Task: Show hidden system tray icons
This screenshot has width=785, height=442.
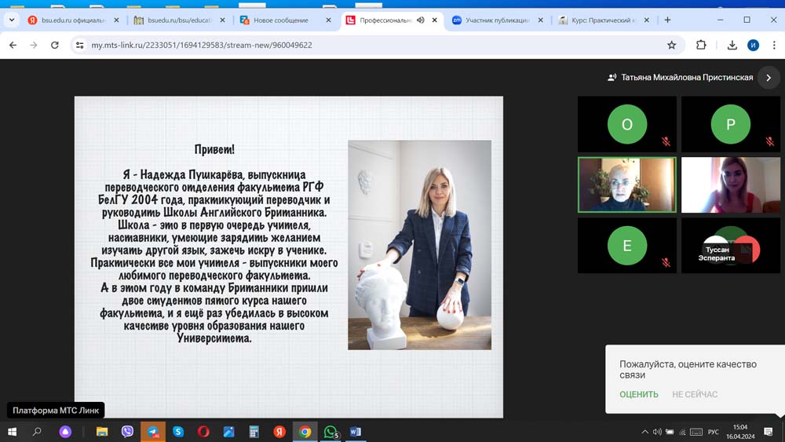Action: point(645,432)
